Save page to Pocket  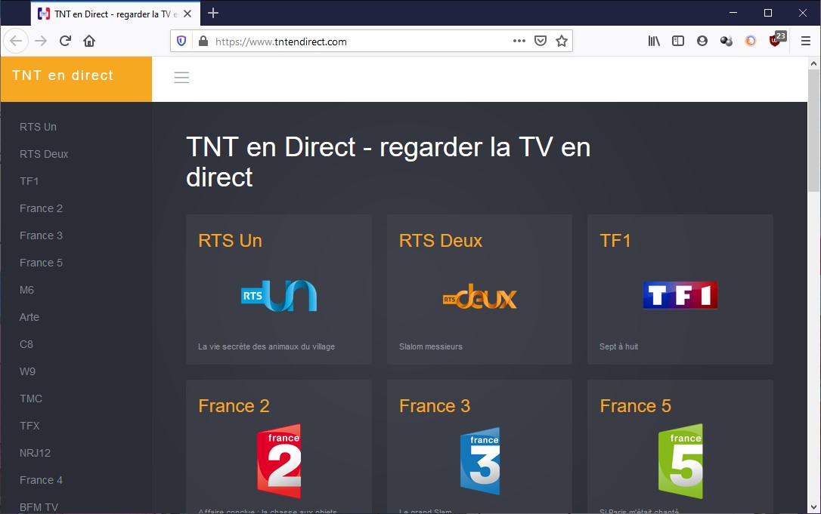(x=541, y=41)
